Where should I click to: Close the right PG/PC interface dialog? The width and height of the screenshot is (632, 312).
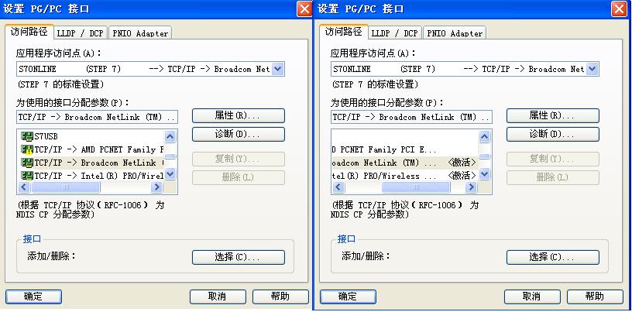coord(619,9)
